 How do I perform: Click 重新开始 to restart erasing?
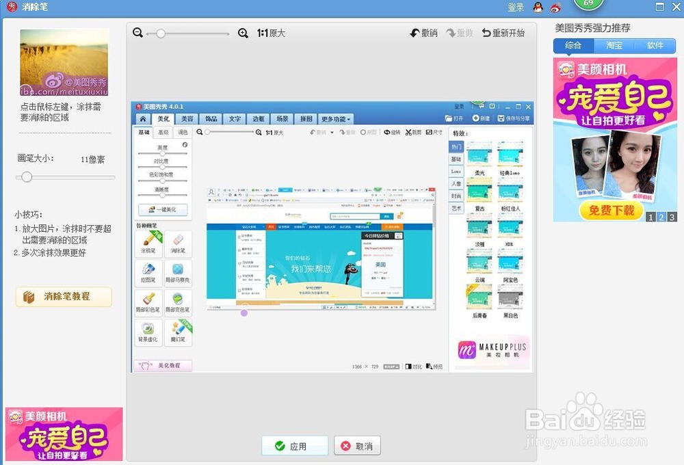tap(503, 33)
